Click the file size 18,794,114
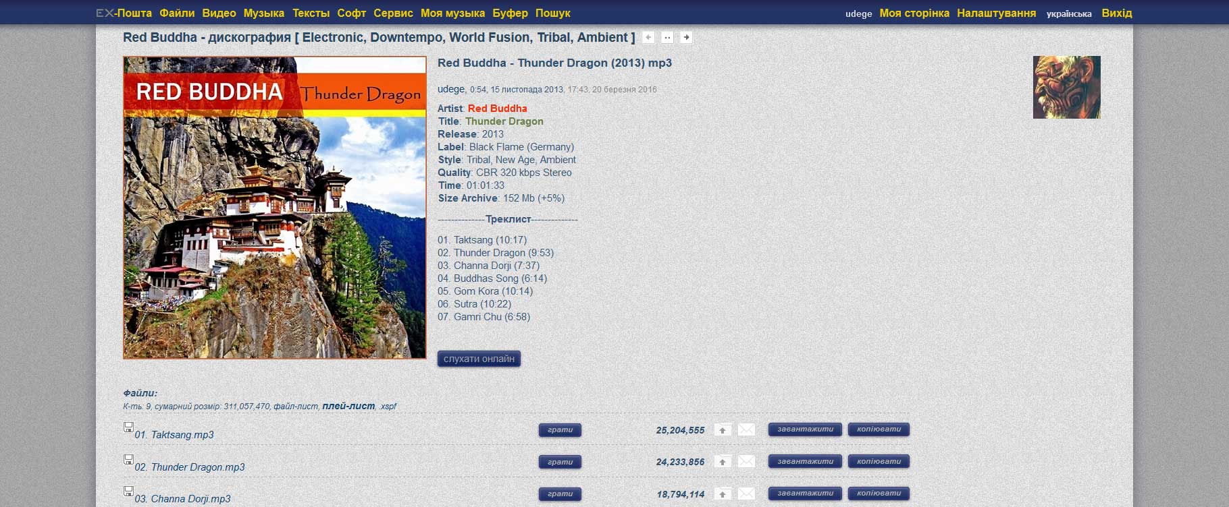The width and height of the screenshot is (1229, 507). tap(680, 494)
